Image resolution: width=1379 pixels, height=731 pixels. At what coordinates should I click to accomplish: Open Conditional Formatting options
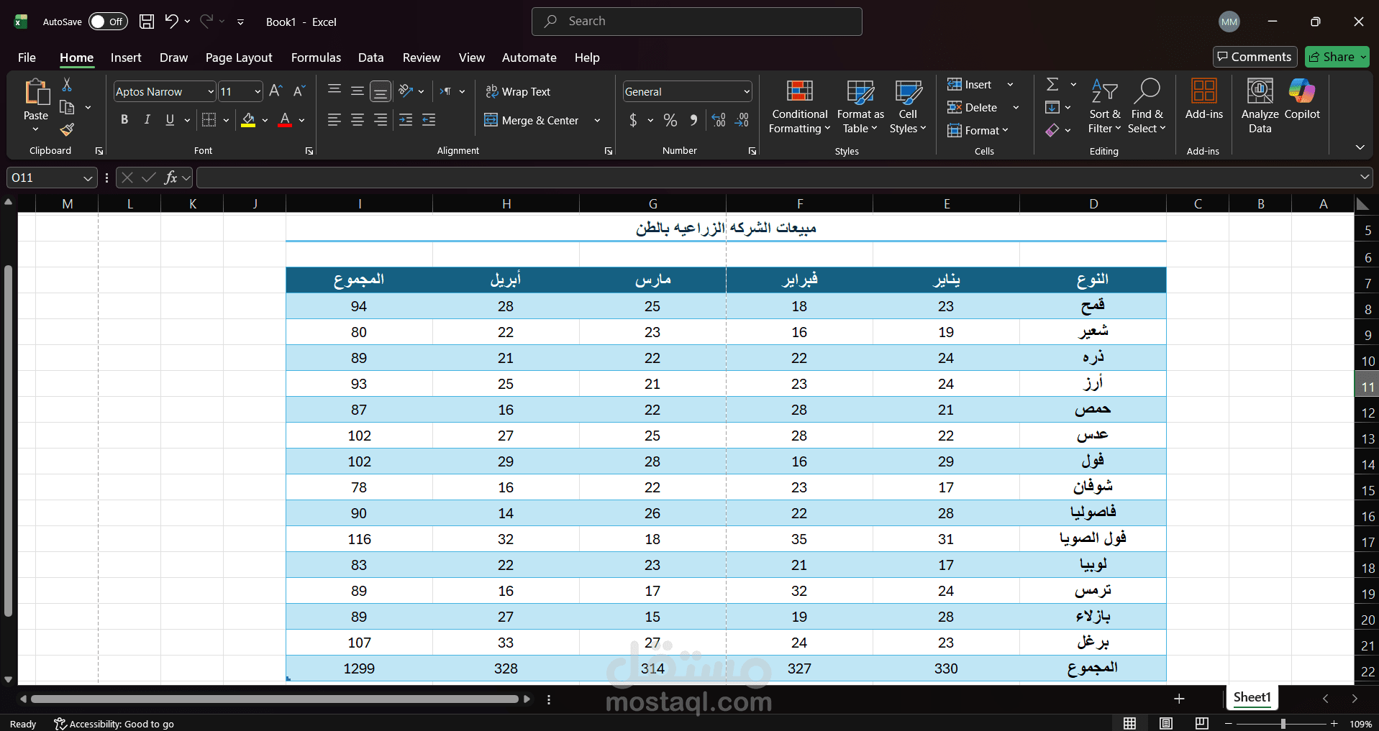point(798,106)
